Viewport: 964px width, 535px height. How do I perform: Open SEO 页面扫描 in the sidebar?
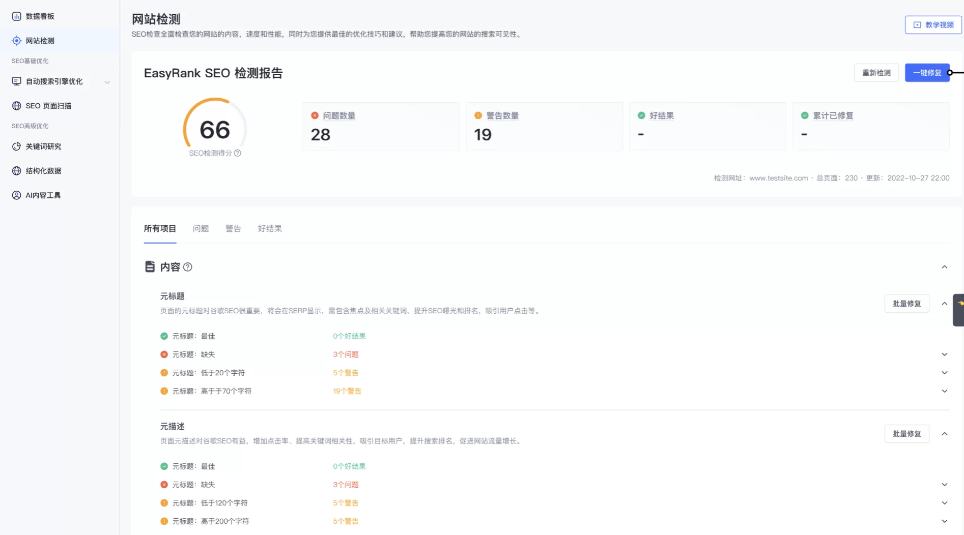[x=60, y=106]
